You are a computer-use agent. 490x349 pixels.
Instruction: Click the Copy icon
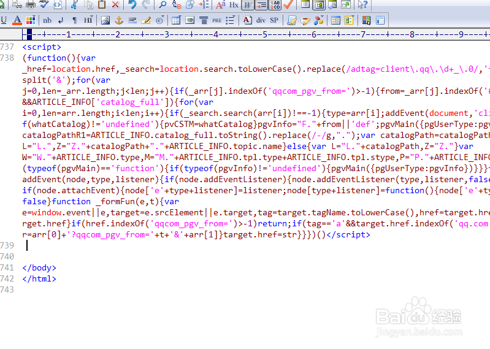click(88, 4)
